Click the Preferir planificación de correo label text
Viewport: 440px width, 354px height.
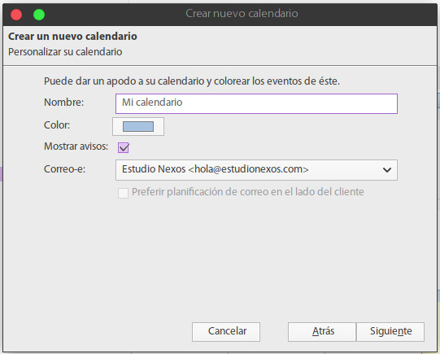248,192
